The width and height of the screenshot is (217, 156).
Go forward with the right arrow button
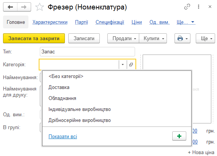24,7
